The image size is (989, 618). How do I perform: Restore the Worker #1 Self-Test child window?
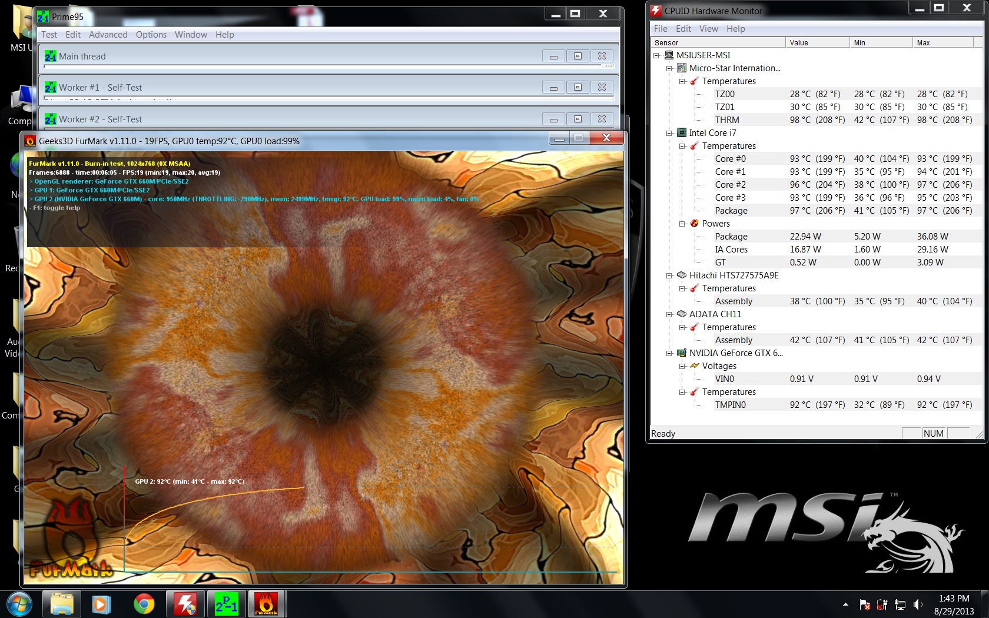click(578, 87)
